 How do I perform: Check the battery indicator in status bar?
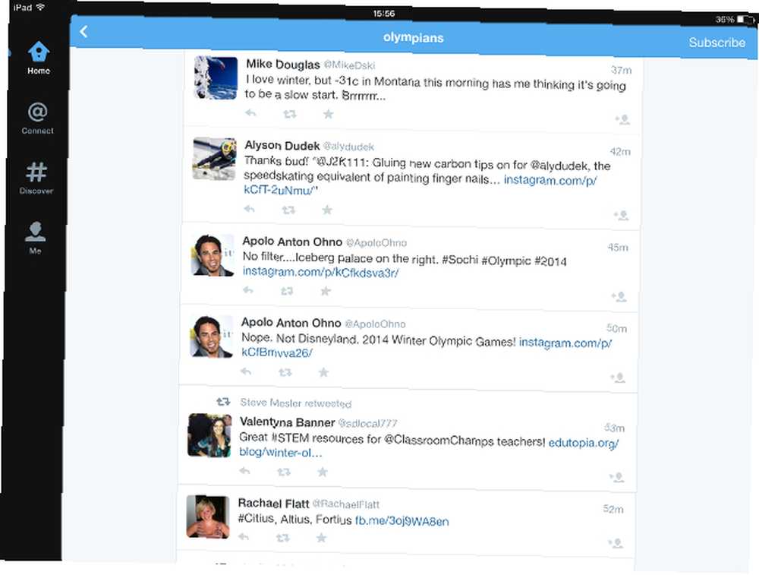pyautogui.click(x=745, y=20)
